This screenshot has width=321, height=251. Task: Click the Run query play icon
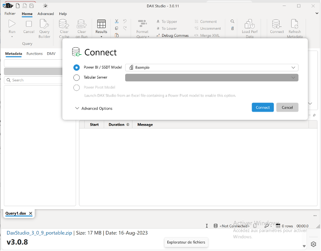pos(12,24)
